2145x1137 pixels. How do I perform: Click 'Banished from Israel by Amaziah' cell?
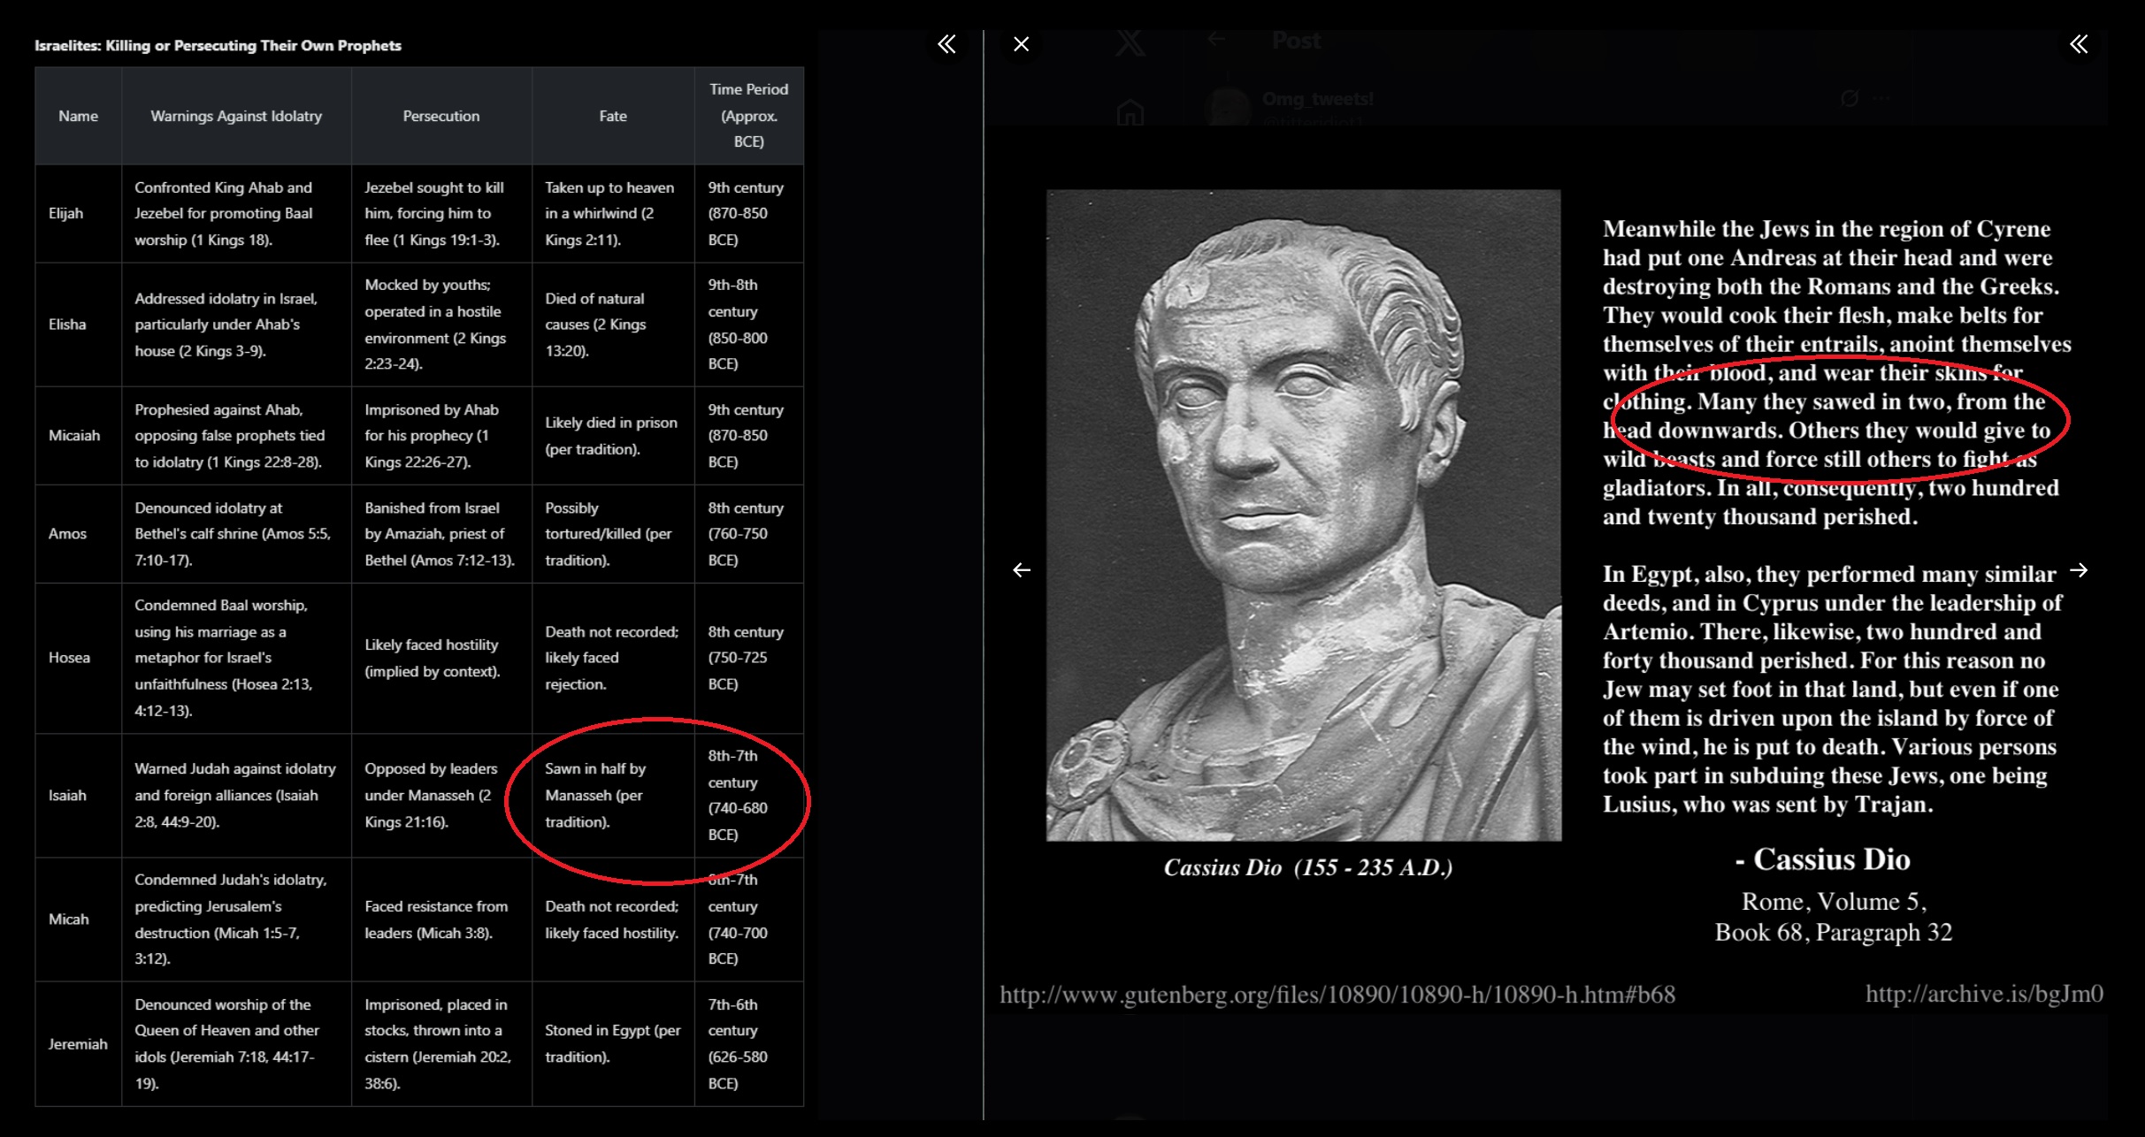tap(441, 533)
